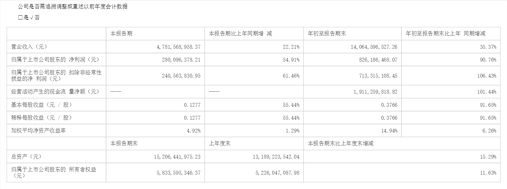Click the 本报告期末比上年度末增减 header
This screenshot has width=507, height=189.
click(x=341, y=143)
